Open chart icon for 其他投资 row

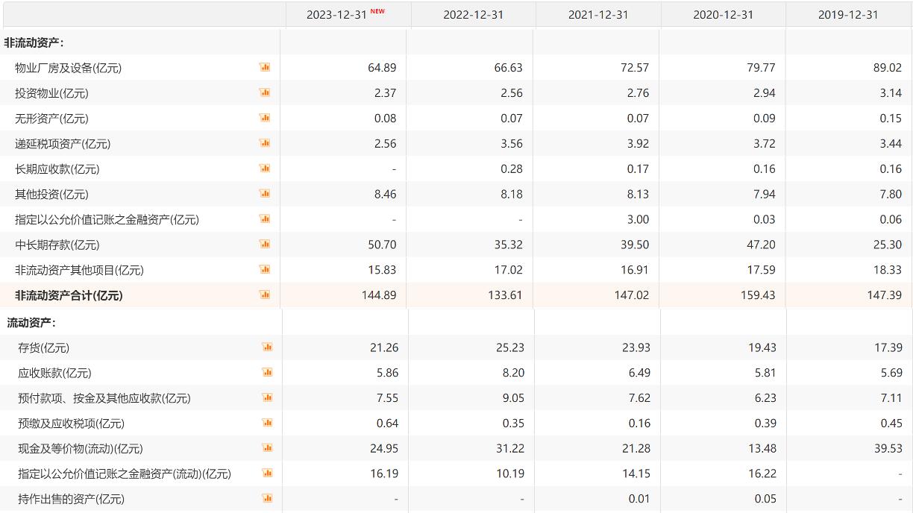pyautogui.click(x=265, y=194)
